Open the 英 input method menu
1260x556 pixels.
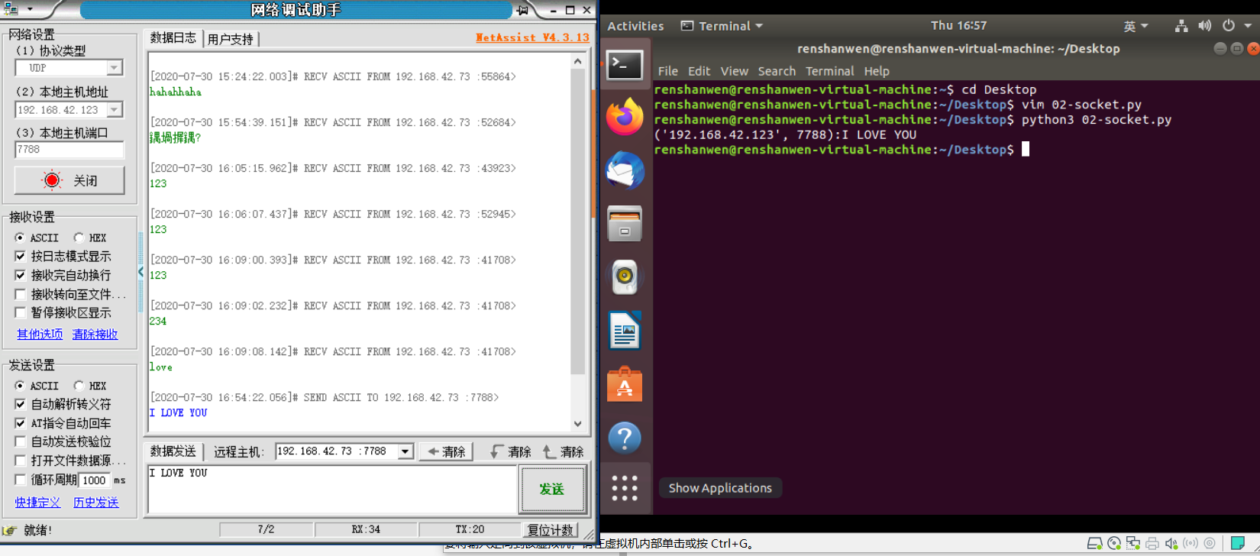pos(1136,26)
